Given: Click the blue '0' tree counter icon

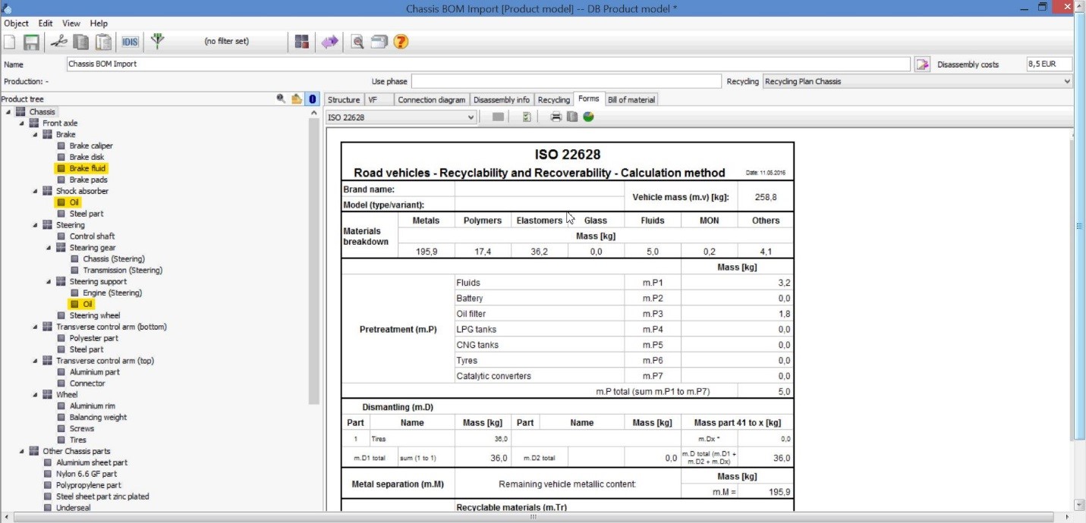Looking at the screenshot, I should [313, 99].
